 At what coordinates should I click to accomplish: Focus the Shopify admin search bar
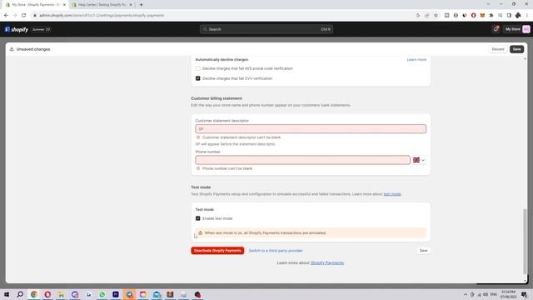point(266,29)
